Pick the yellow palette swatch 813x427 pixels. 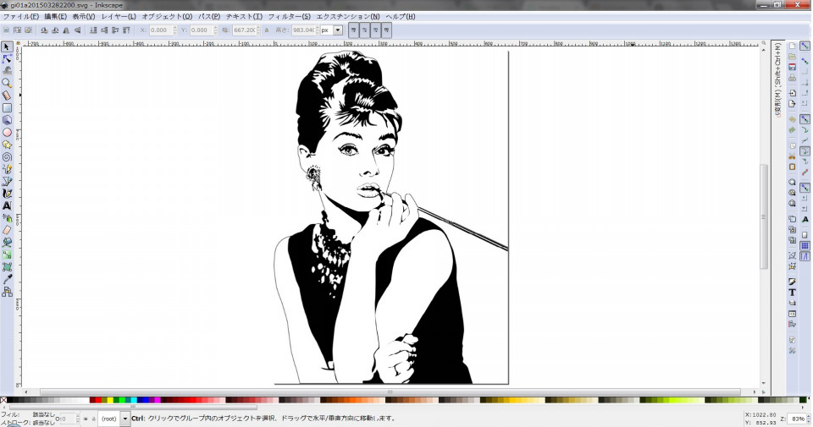110,400
